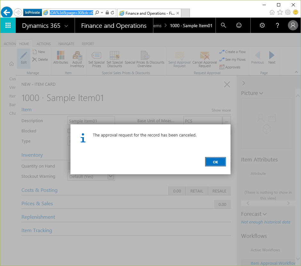Open the browser favorites star icon
This screenshot has width=301, height=266.
(280, 12)
